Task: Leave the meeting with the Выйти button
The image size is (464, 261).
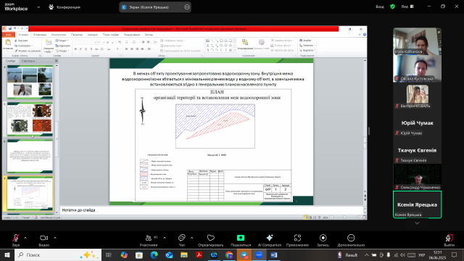Action: (x=449, y=240)
